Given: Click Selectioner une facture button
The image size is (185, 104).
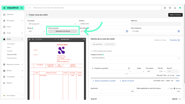Looking at the screenshot, I should [x=63, y=31].
